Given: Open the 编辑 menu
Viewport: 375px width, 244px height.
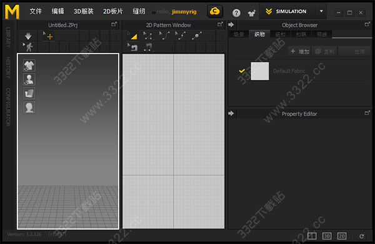Looking at the screenshot, I should [58, 11].
